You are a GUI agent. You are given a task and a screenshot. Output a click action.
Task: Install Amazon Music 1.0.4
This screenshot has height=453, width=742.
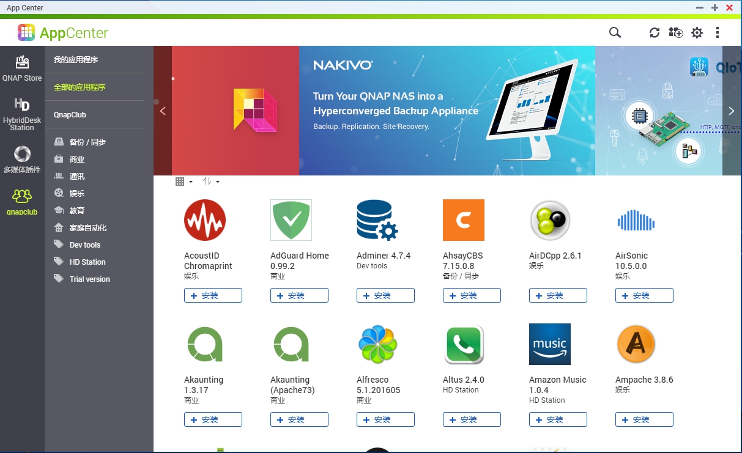coord(558,419)
